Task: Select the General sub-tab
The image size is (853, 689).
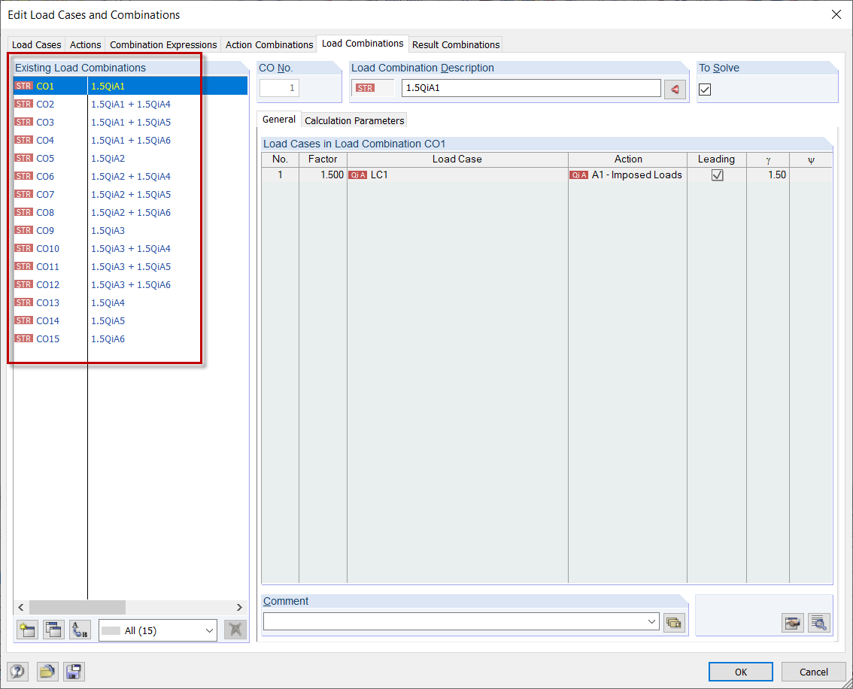Action: pyautogui.click(x=279, y=120)
